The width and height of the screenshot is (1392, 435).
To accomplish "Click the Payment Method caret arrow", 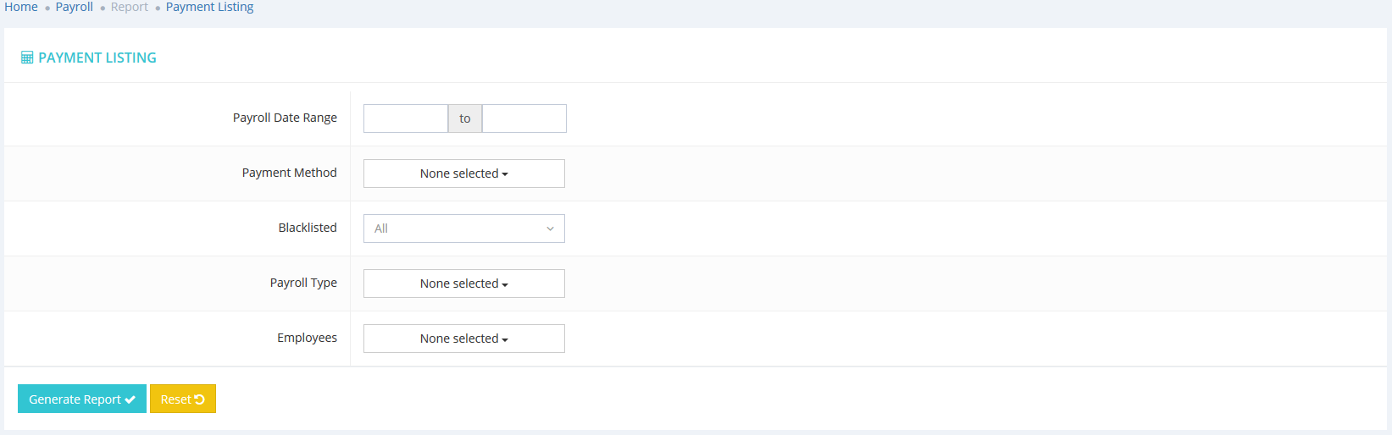I will (505, 174).
